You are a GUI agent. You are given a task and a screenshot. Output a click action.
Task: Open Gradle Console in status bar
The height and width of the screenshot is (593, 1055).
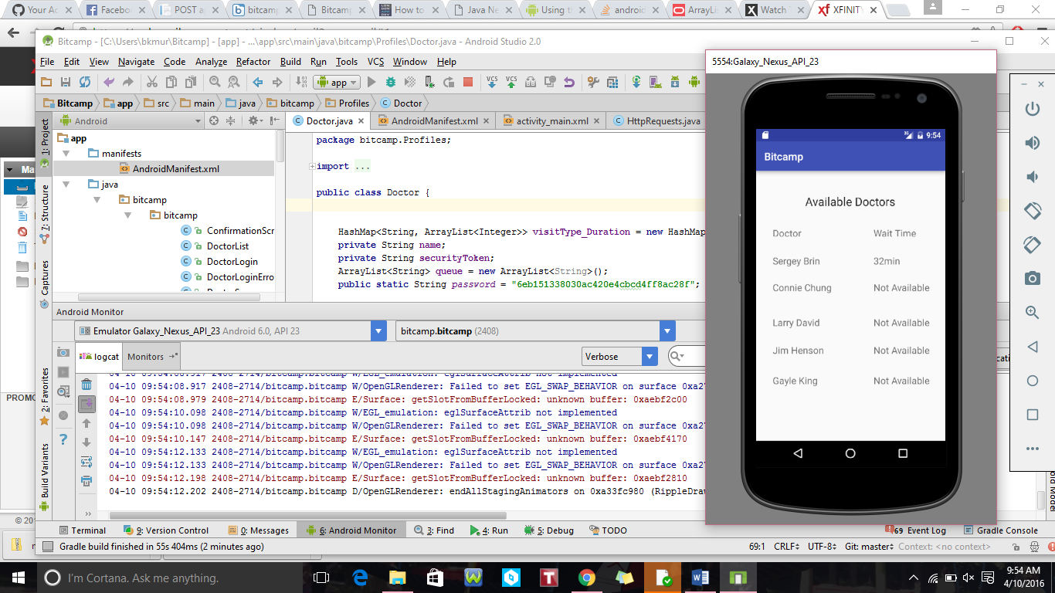tap(1001, 530)
